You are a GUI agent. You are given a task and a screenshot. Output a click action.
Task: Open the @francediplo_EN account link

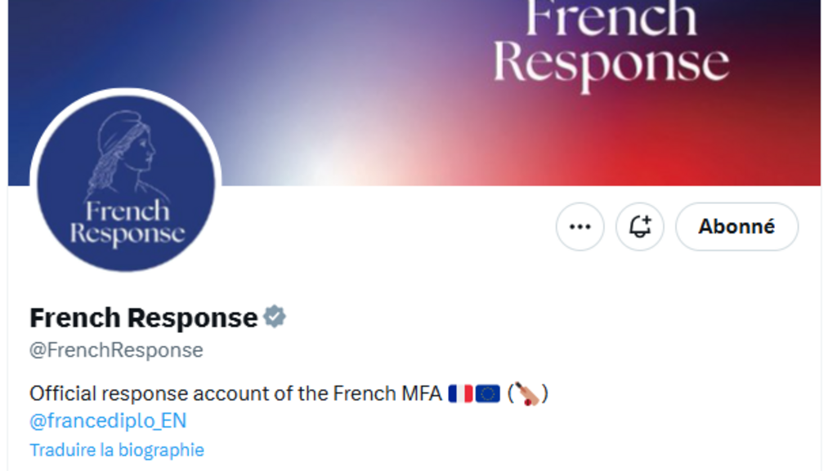(x=107, y=420)
